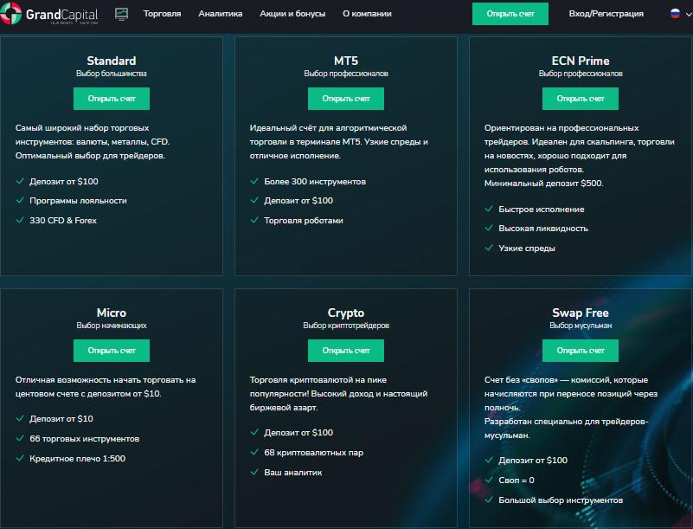
Task: Open the Аналитика menu
Action: 220,14
